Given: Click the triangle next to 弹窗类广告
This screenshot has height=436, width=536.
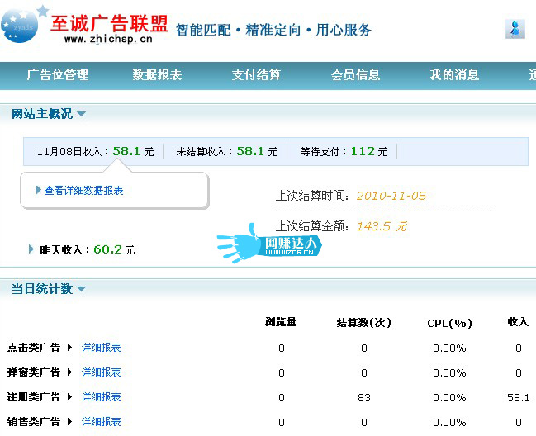Looking at the screenshot, I should point(69,372).
